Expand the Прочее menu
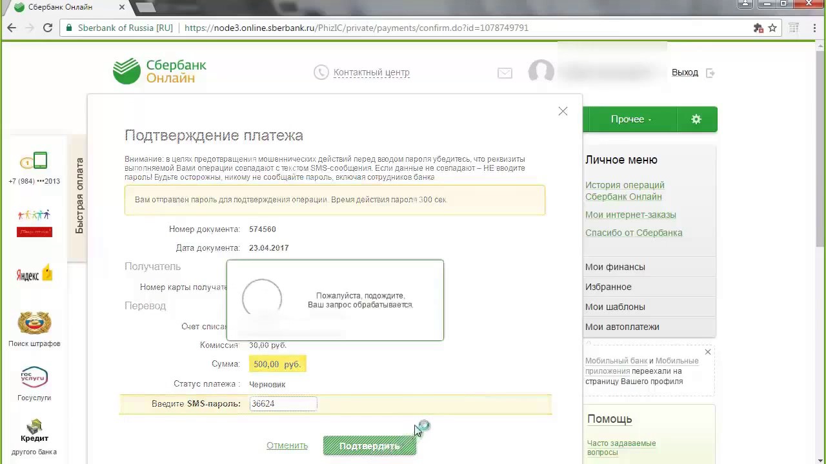Screen dimensions: 826x464 click(x=630, y=119)
